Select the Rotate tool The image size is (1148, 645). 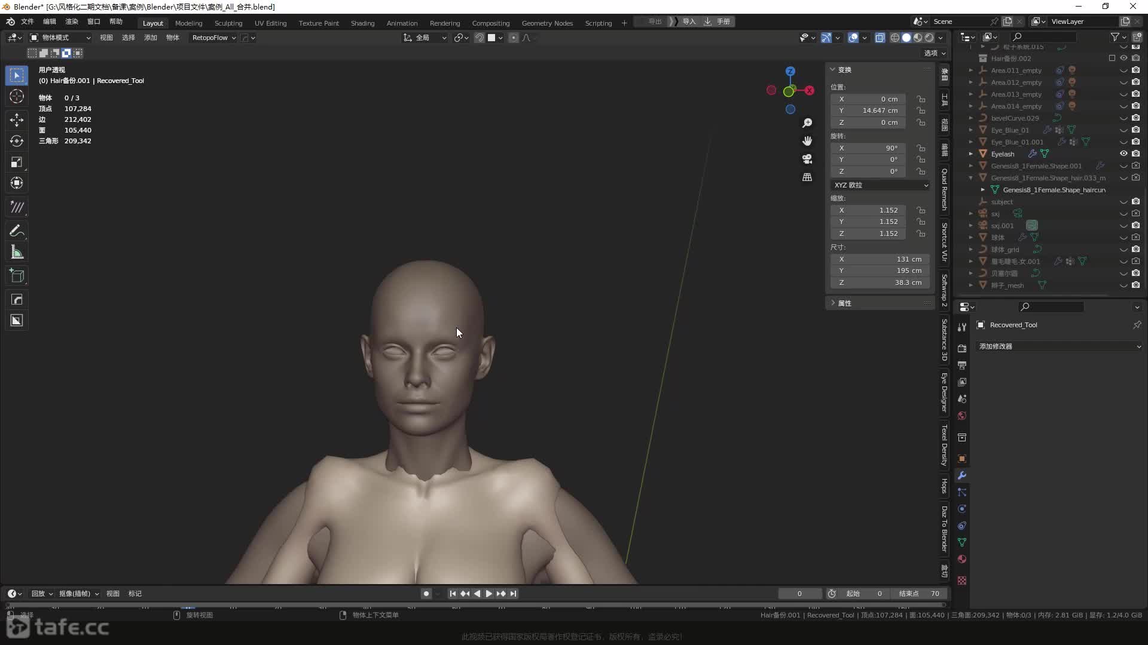tap(17, 141)
